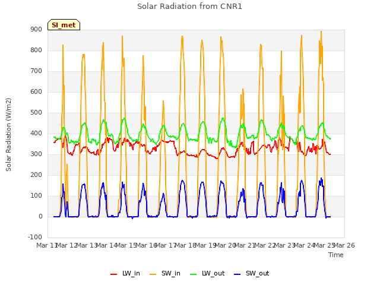This screenshot has height=285, width=380.
Task: Click the Mar 14 x-axis tick label
Action: (x=106, y=245)
